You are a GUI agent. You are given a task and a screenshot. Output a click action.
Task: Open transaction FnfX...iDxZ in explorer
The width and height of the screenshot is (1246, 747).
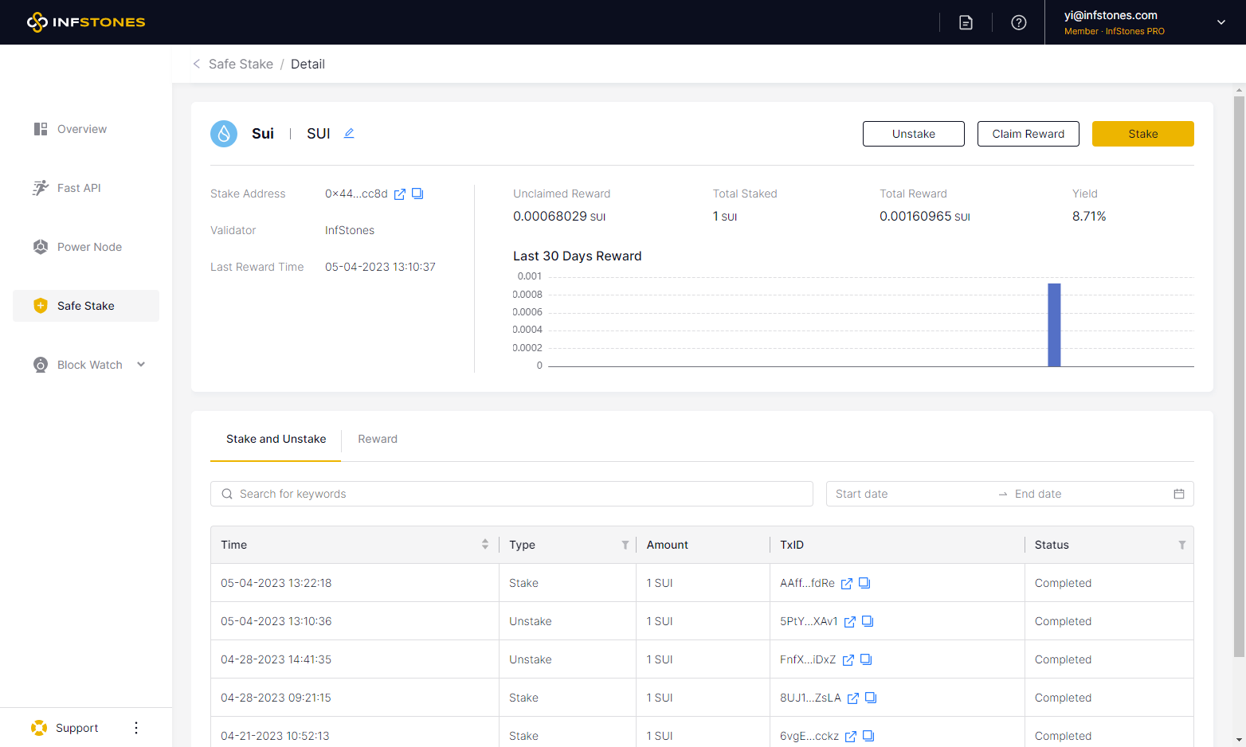point(848,660)
